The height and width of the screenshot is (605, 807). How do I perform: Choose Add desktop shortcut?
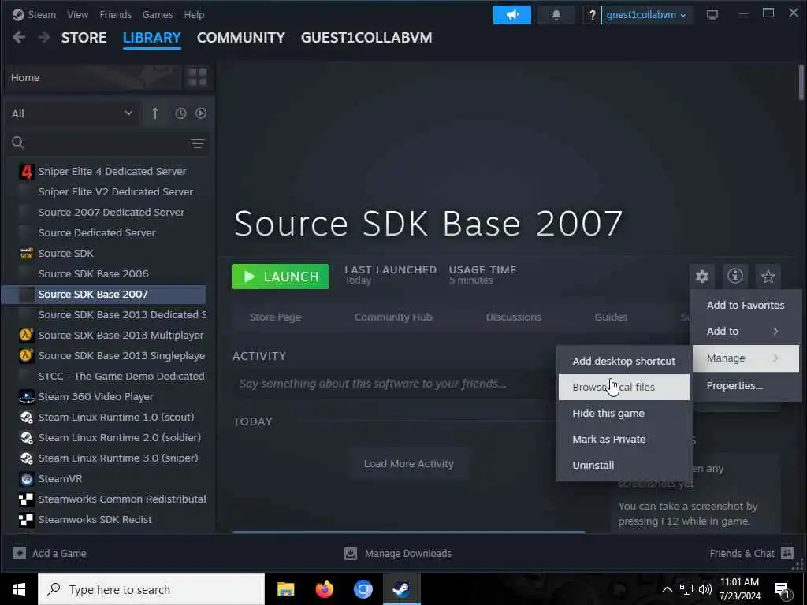[624, 361]
